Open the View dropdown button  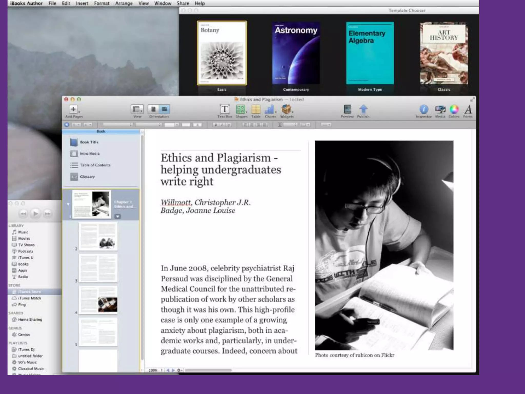point(137,110)
